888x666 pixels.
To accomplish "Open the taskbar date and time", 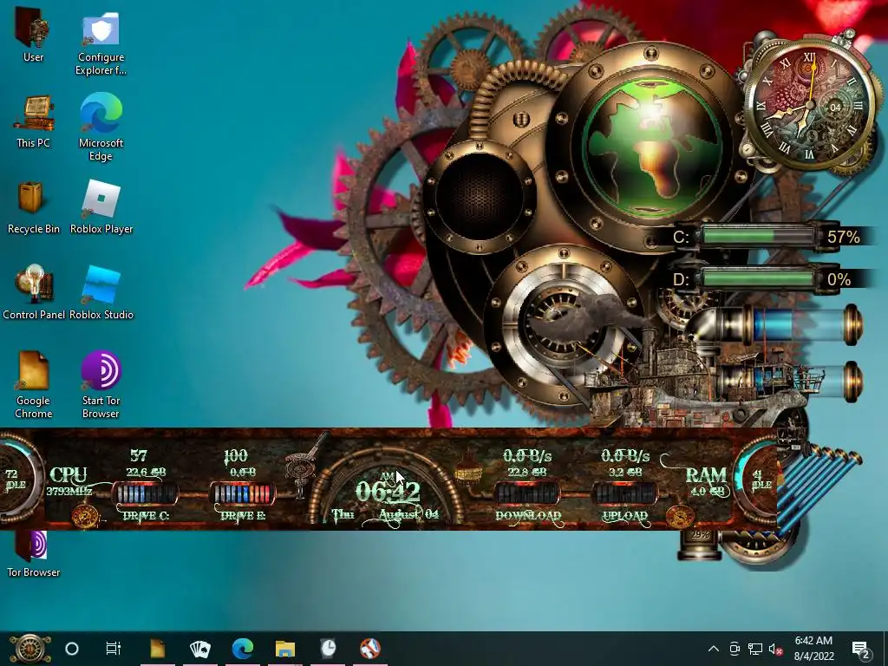I will [x=813, y=649].
